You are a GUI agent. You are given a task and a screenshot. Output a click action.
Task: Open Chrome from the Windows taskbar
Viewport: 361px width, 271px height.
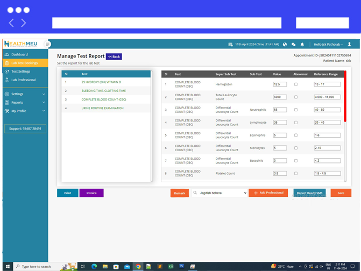(138, 266)
